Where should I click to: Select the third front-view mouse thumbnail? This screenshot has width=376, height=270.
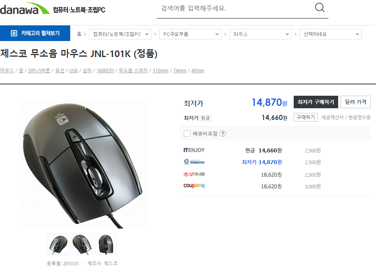coord(106,244)
